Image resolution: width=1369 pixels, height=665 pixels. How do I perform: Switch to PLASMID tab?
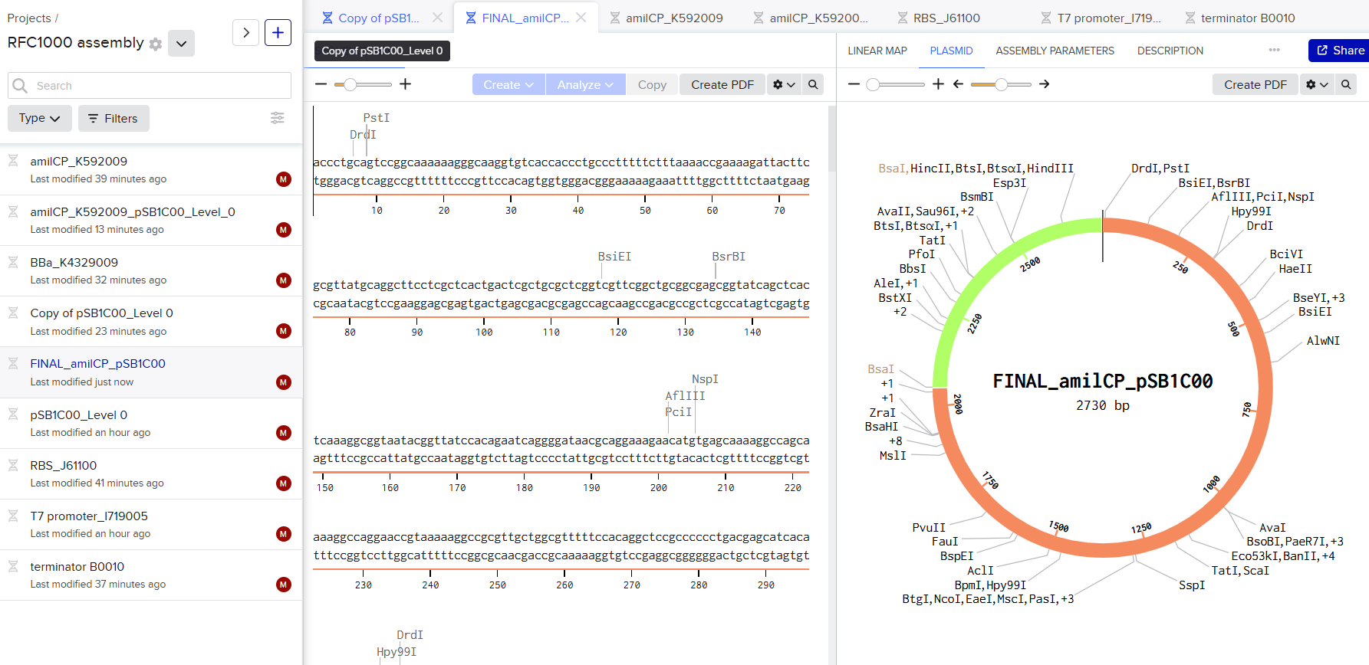coord(951,51)
